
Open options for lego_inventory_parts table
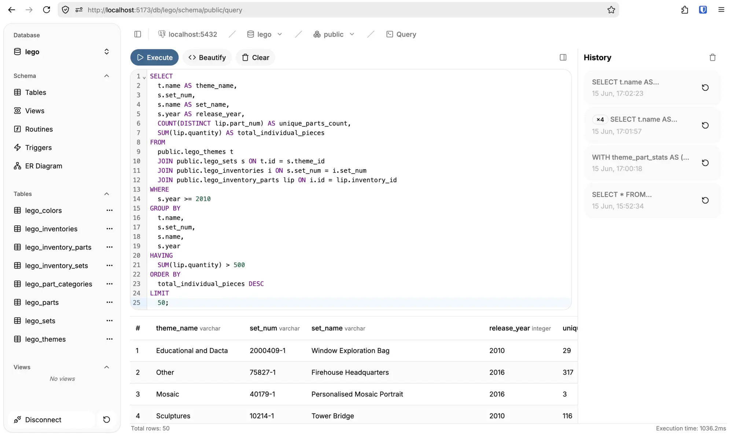[109, 247]
